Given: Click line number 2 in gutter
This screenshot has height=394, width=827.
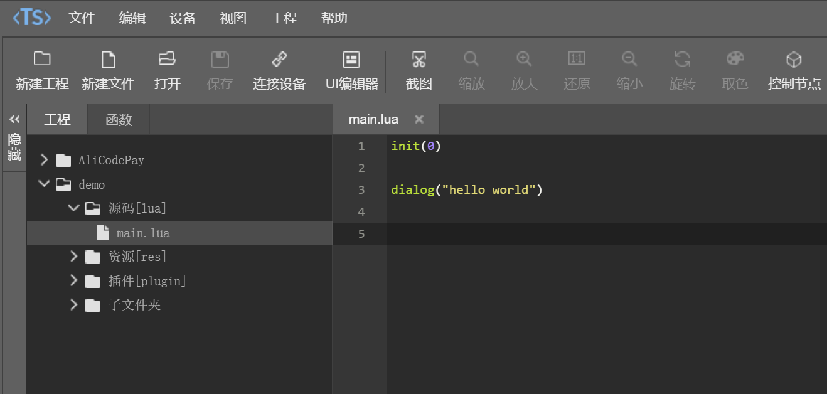Looking at the screenshot, I should [361, 168].
